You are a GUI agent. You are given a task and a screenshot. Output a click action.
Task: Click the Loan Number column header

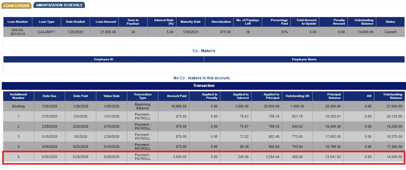pyautogui.click(x=18, y=22)
